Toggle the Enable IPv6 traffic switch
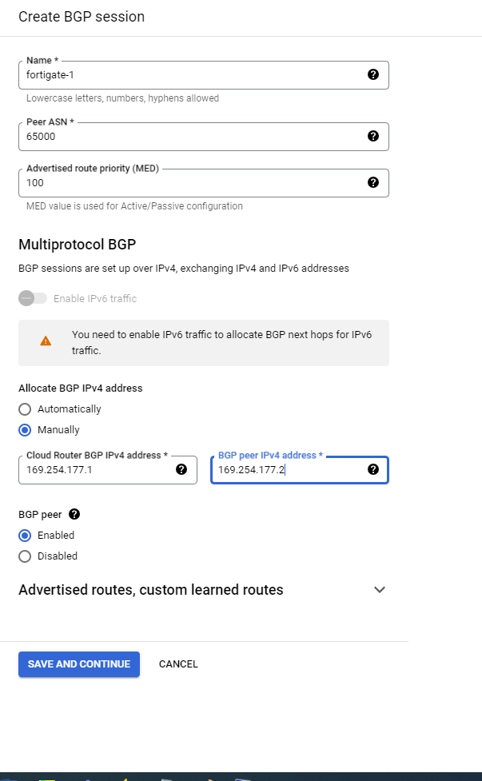This screenshot has width=482, height=781. click(x=32, y=298)
